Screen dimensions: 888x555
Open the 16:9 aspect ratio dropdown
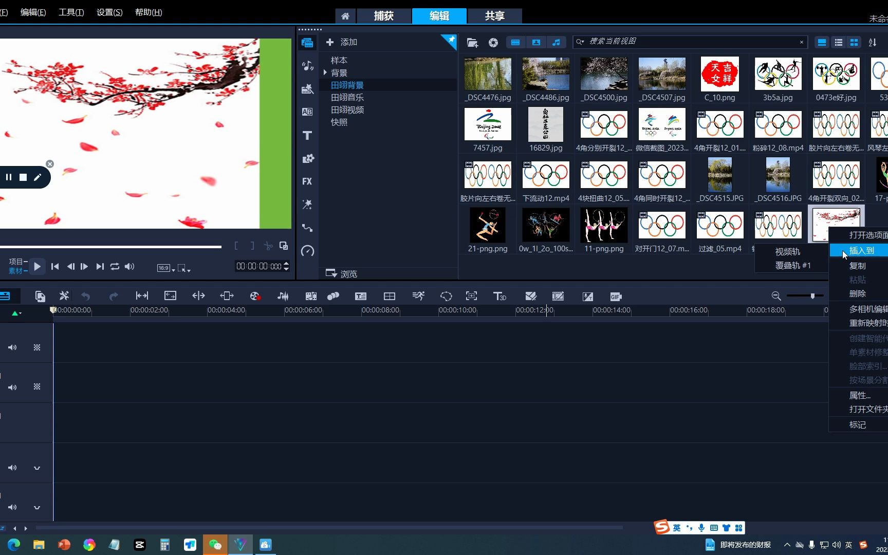(x=166, y=268)
